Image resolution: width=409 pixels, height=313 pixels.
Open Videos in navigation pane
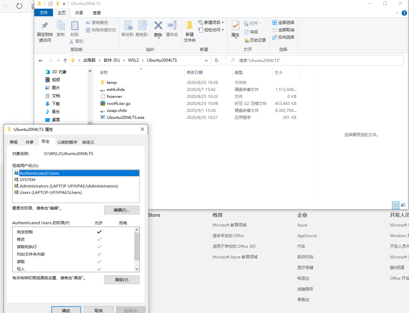click(x=53, y=80)
